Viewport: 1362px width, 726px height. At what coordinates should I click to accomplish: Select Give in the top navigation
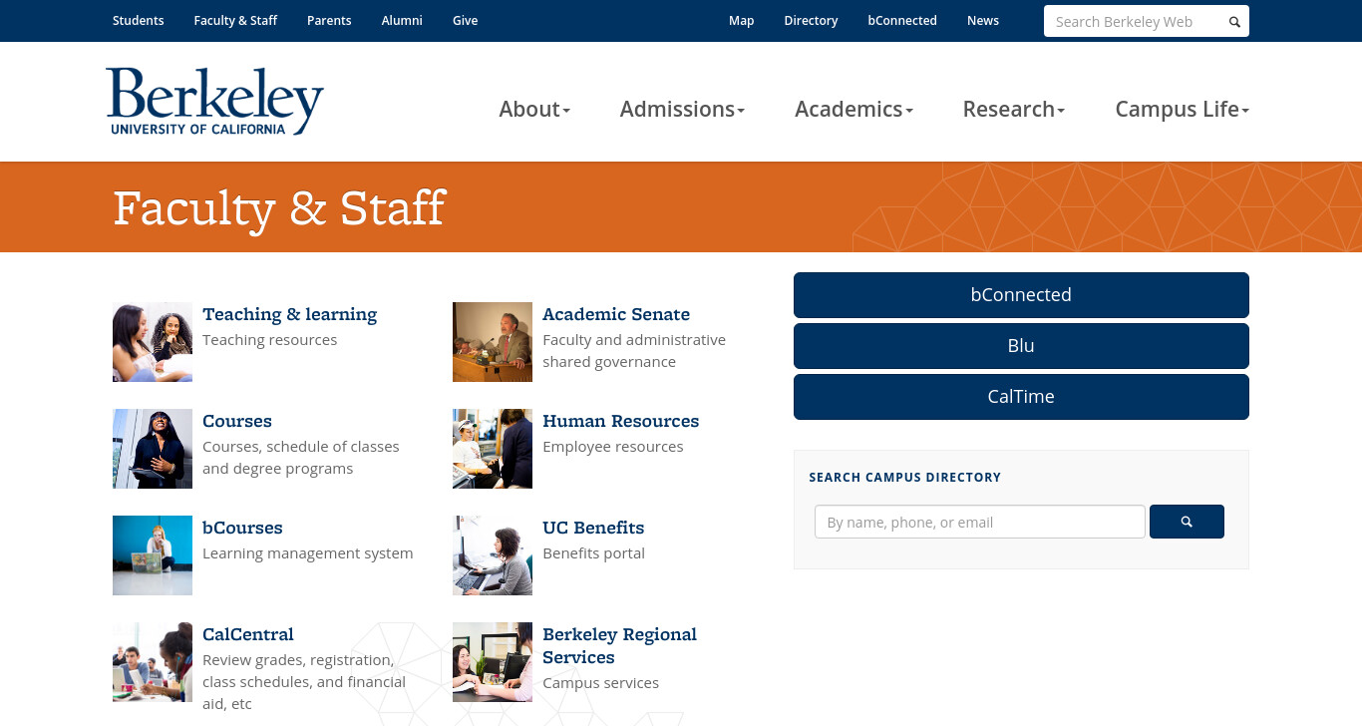pos(465,20)
